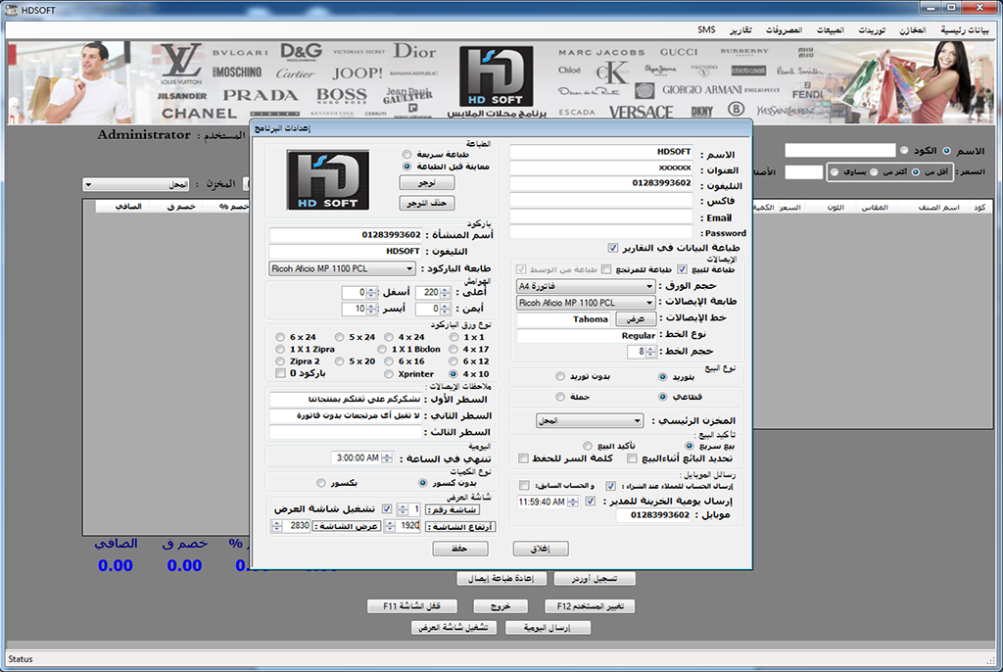Select الكود search radio in main window
Viewport: 1003px width, 672px height.
pos(904,151)
